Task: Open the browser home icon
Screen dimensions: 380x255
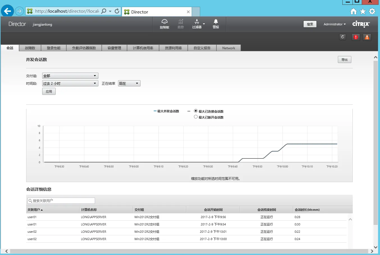Action: click(354, 11)
